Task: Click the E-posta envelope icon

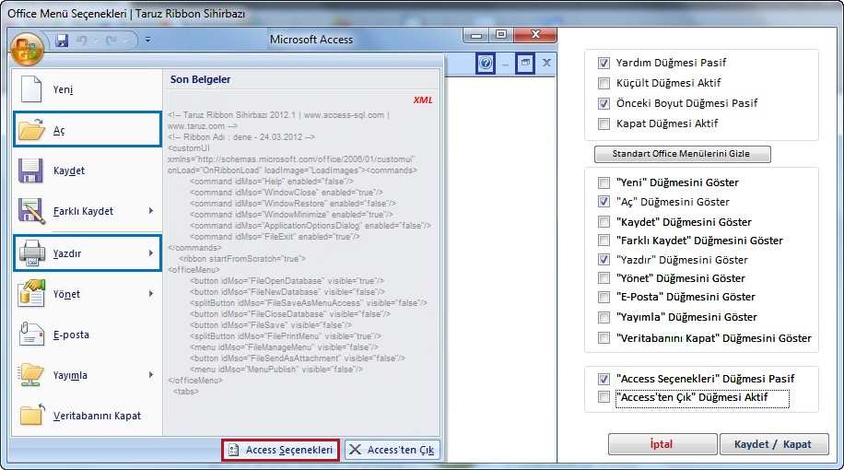Action: click(x=31, y=335)
